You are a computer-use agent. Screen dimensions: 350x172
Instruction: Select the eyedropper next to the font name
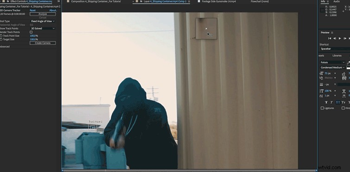click(348, 63)
